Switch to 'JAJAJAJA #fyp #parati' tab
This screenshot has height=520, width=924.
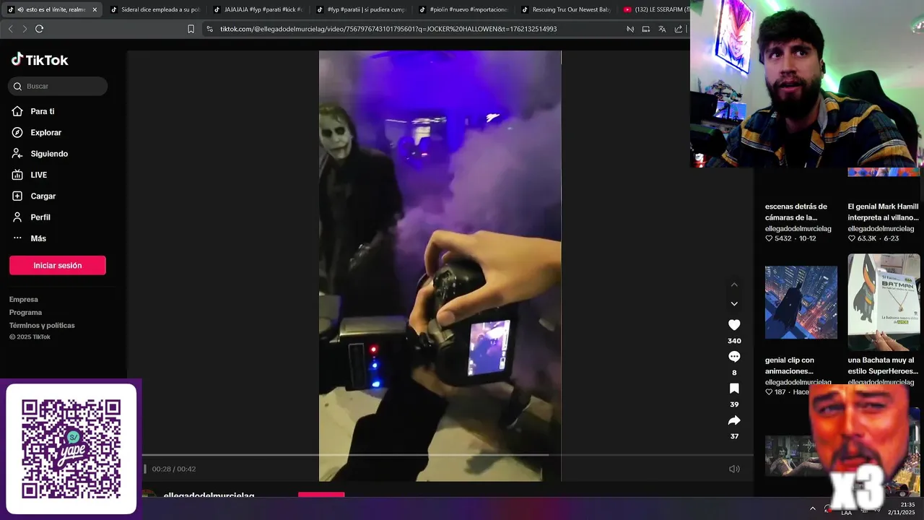pyautogui.click(x=258, y=10)
